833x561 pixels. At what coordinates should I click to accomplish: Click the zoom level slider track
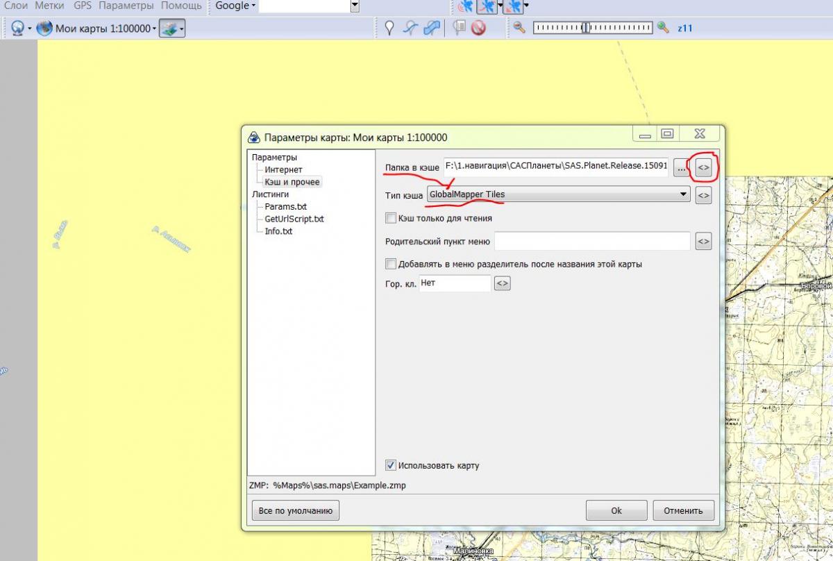coord(592,28)
